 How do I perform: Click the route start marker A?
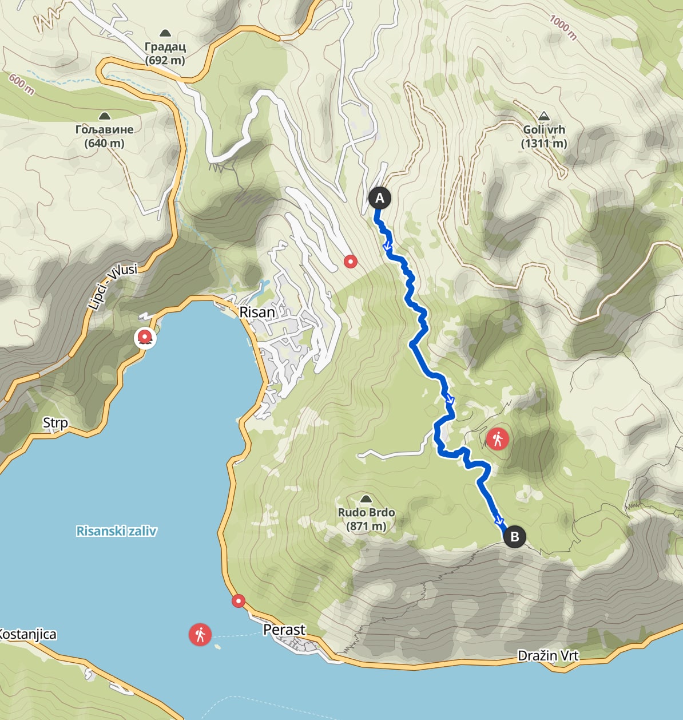pyautogui.click(x=379, y=198)
